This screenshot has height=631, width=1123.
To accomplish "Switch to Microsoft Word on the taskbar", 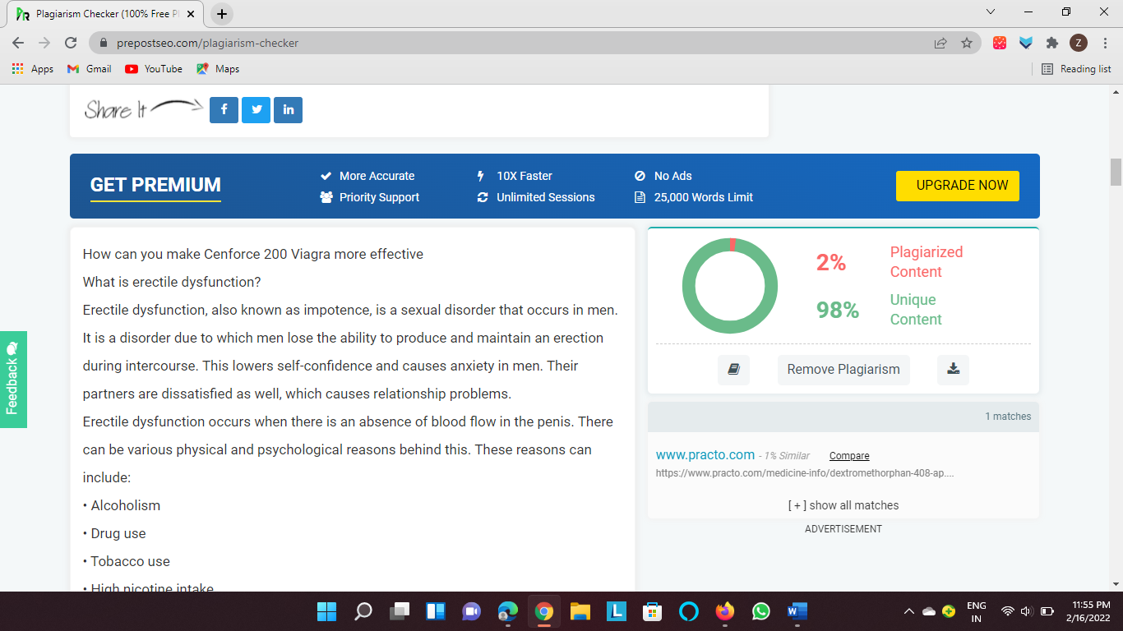I will (x=797, y=611).
